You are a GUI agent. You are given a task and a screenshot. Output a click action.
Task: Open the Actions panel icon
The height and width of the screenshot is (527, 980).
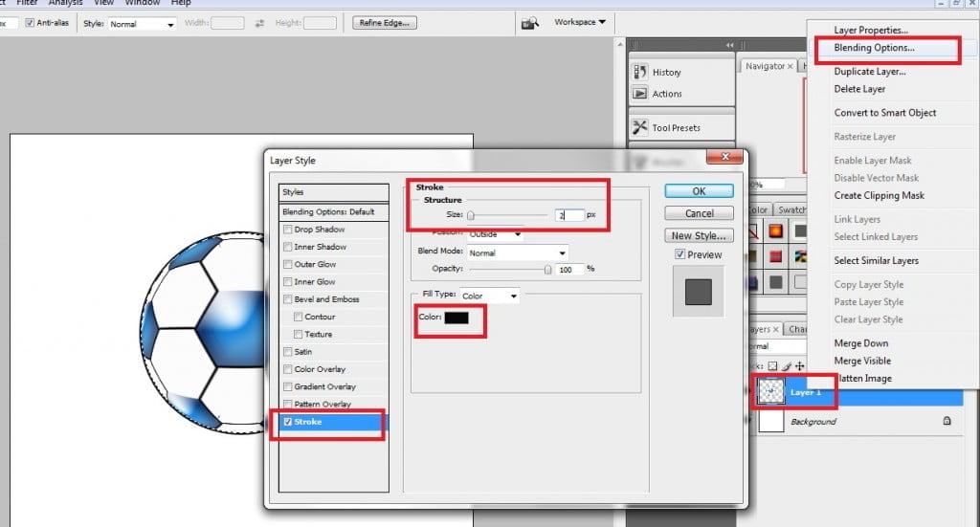pyautogui.click(x=640, y=94)
